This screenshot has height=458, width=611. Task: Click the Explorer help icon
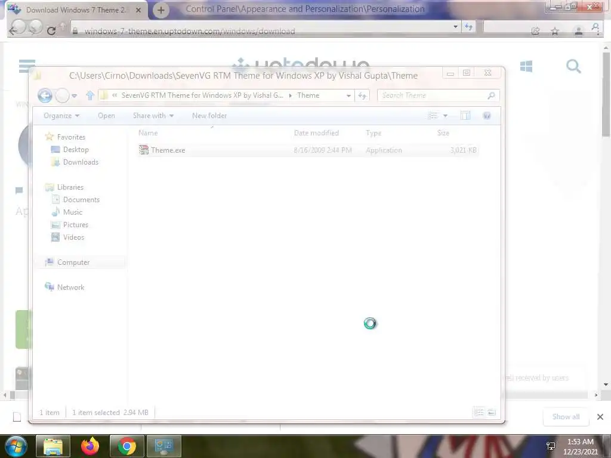487,116
